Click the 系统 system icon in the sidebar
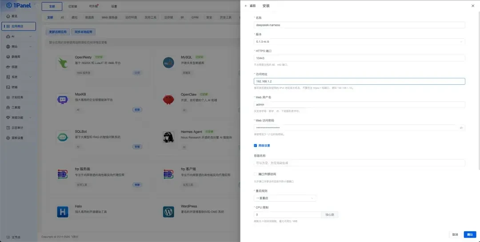Viewport: 480px width, 242px height. tap(8, 77)
